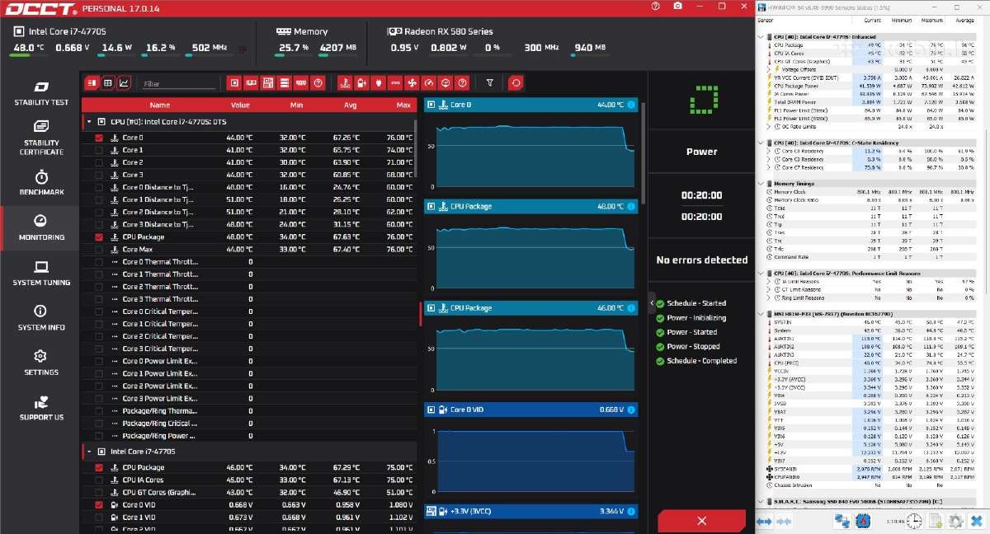The image size is (990, 534).
Task: Open Support Us in sidebar
Action: point(41,408)
